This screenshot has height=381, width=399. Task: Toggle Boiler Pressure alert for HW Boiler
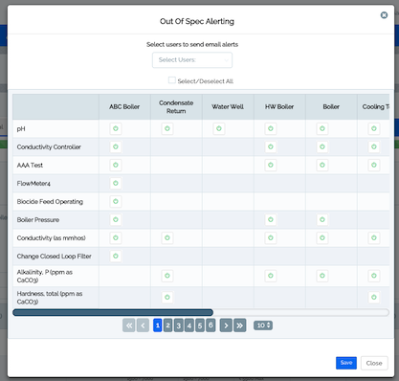(x=271, y=219)
